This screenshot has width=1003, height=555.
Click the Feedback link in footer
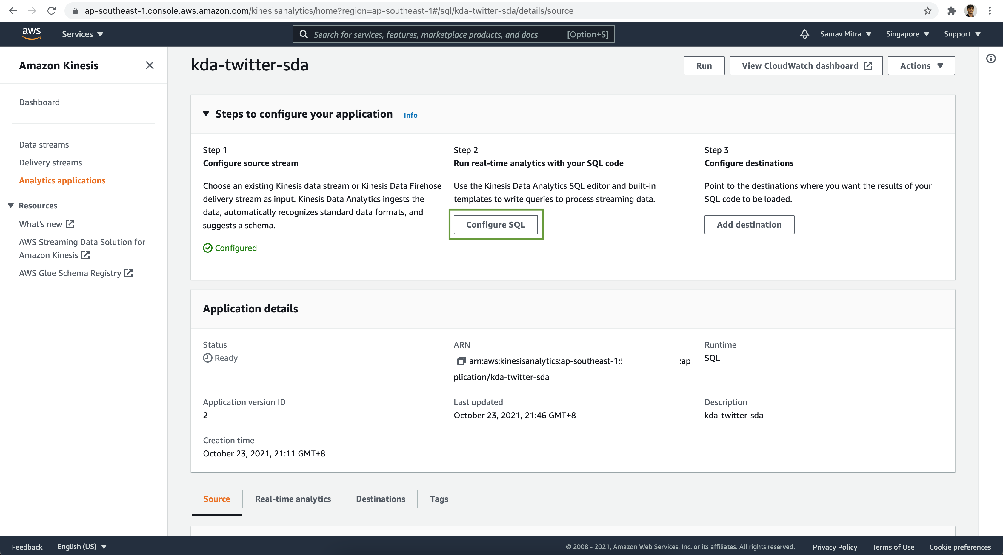pyautogui.click(x=27, y=547)
